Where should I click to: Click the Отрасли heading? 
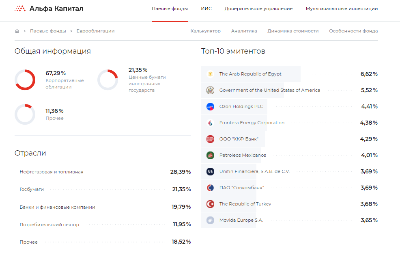point(30,153)
